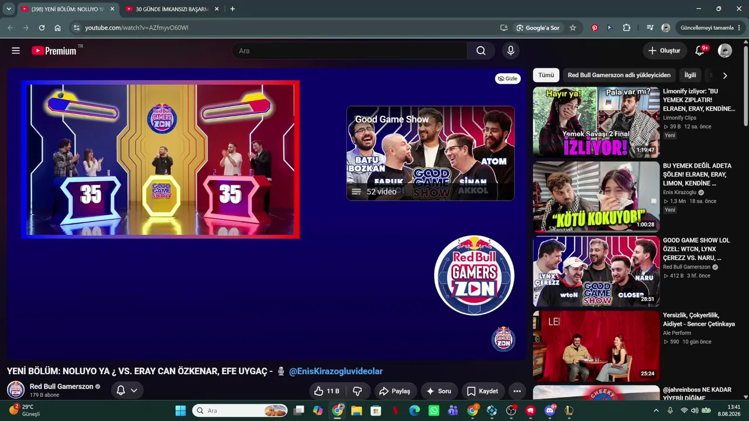Viewport: 749px width, 421px height.
Task: Click the Soru ask button
Action: coord(438,391)
